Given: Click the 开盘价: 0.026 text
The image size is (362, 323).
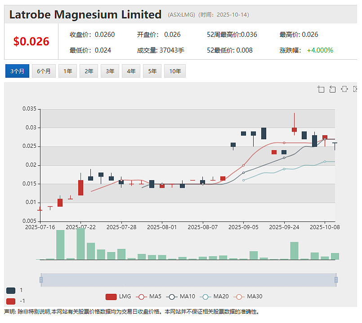Looking at the screenshot, I should point(159,35).
